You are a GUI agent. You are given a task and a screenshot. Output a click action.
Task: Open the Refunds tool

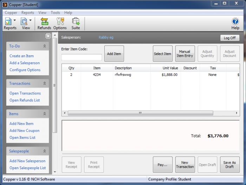(x=44, y=24)
